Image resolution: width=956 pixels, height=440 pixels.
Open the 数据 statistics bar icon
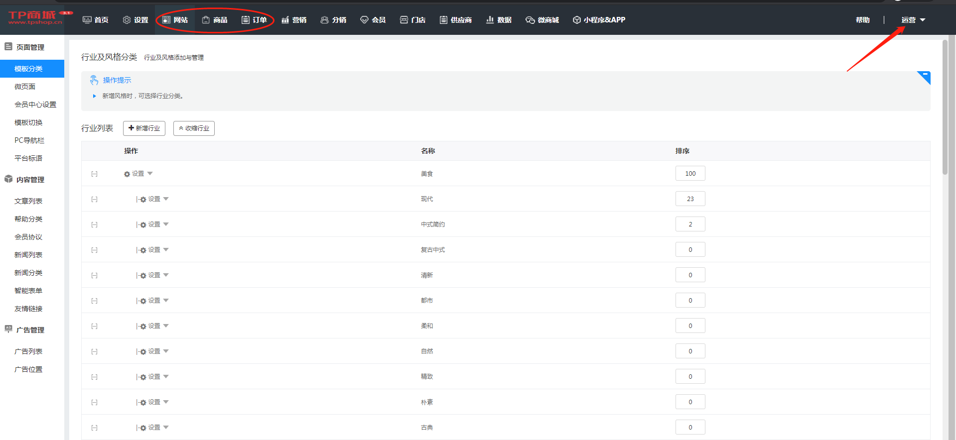(490, 20)
